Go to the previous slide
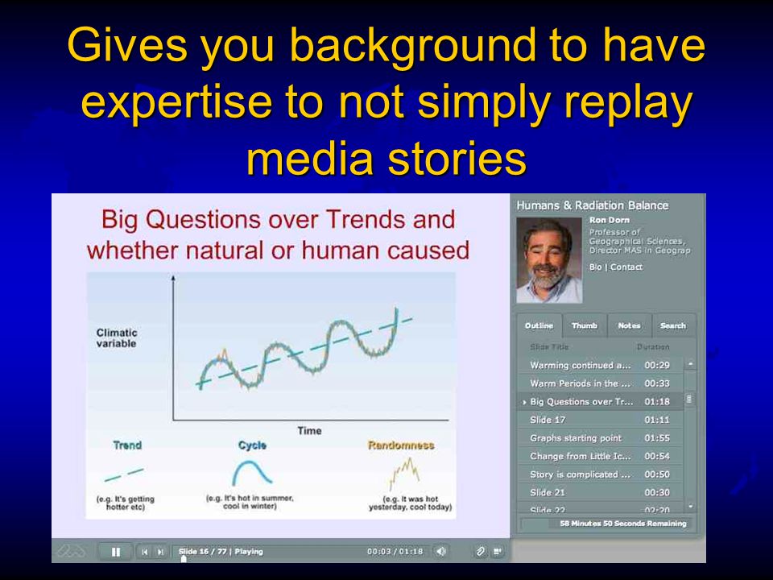This screenshot has width=773, height=580. click(144, 551)
